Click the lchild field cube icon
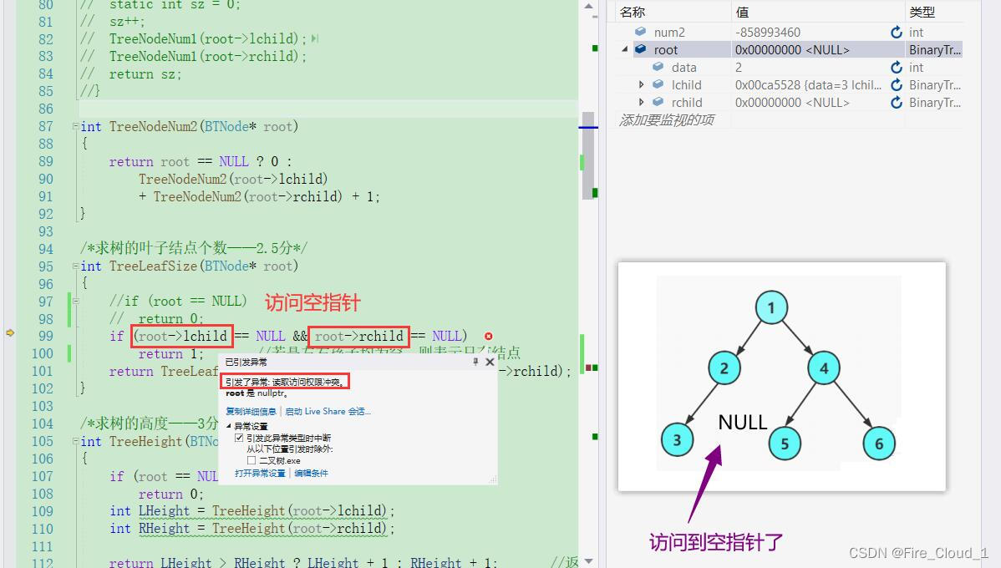The width and height of the screenshot is (1001, 568). coord(658,84)
